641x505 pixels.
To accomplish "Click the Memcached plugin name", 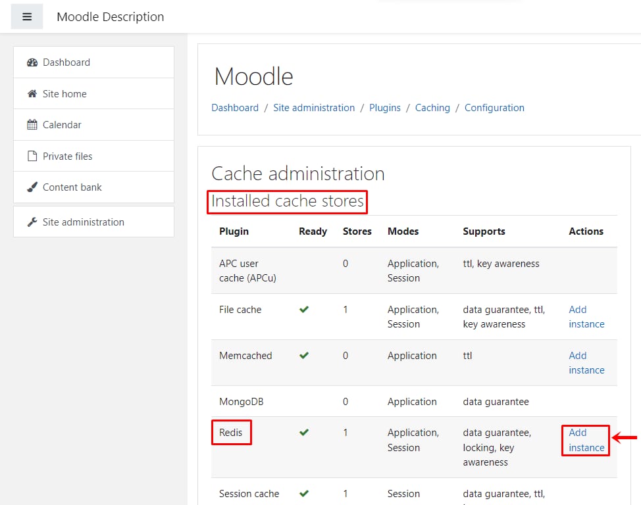I will 245,356.
